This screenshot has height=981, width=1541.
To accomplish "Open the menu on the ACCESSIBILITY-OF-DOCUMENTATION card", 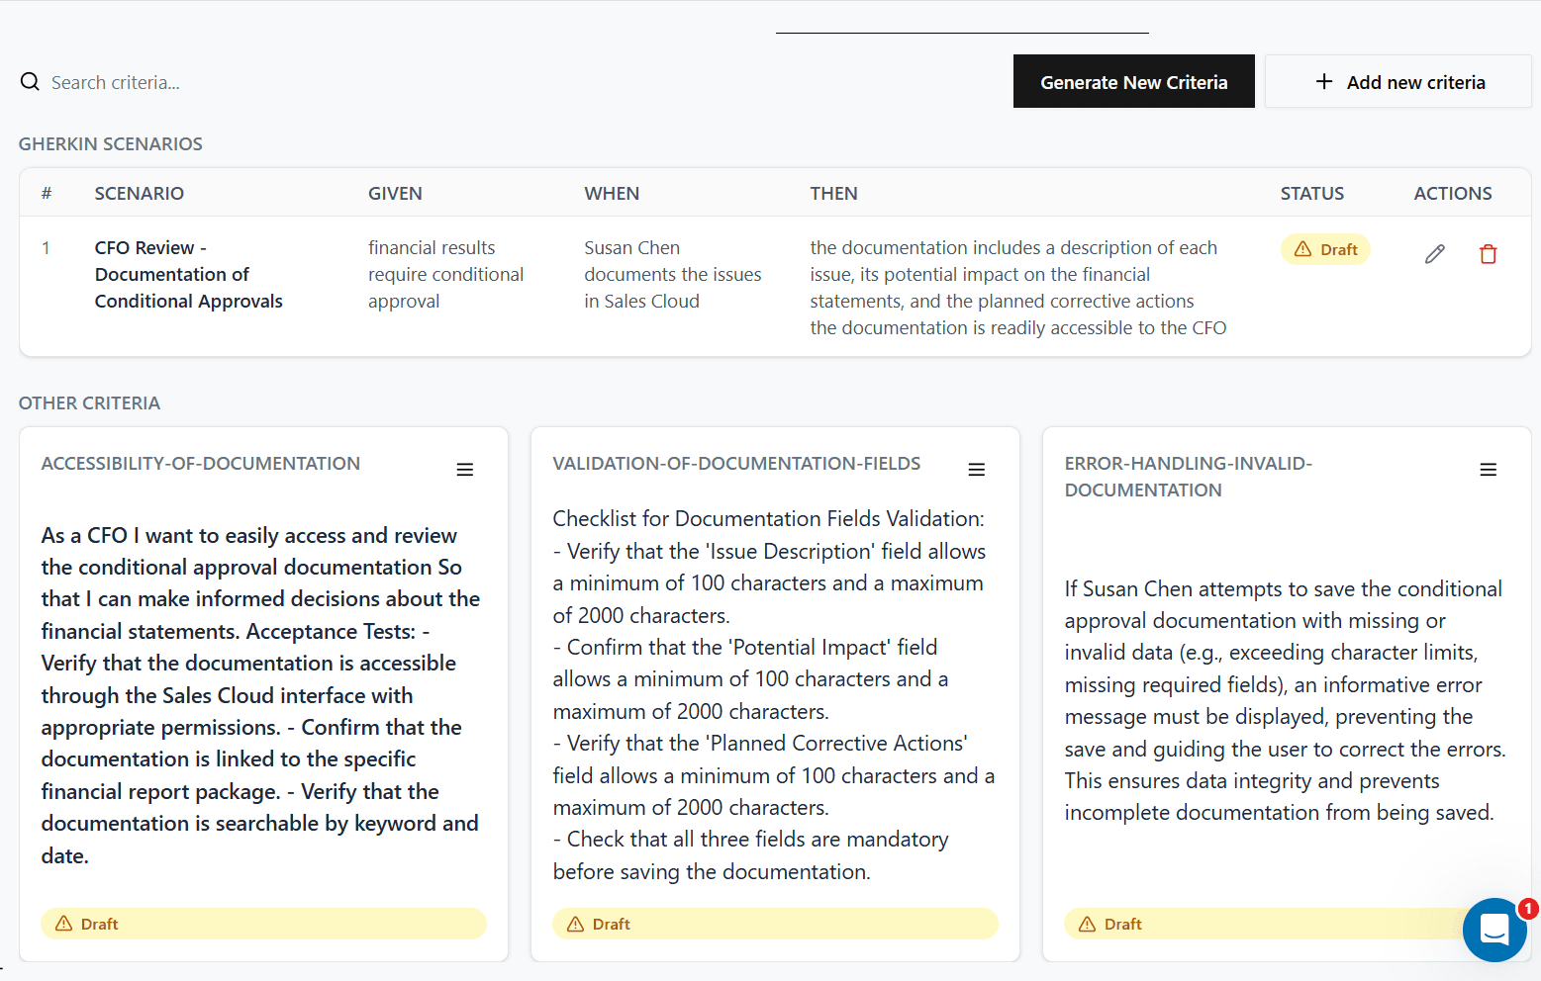I will point(465,469).
